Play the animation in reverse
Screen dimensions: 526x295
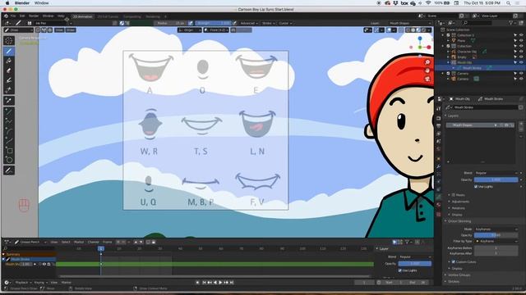click(215, 283)
